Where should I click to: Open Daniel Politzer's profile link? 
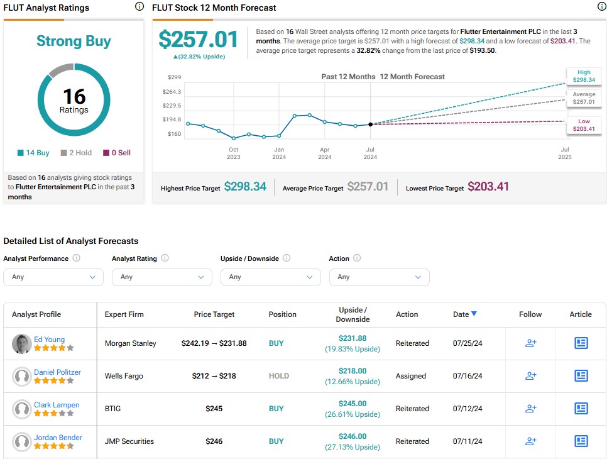(57, 372)
